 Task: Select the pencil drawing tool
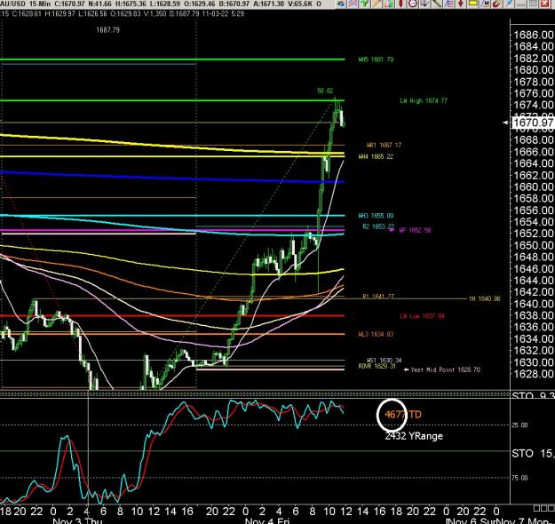click(377, 4)
